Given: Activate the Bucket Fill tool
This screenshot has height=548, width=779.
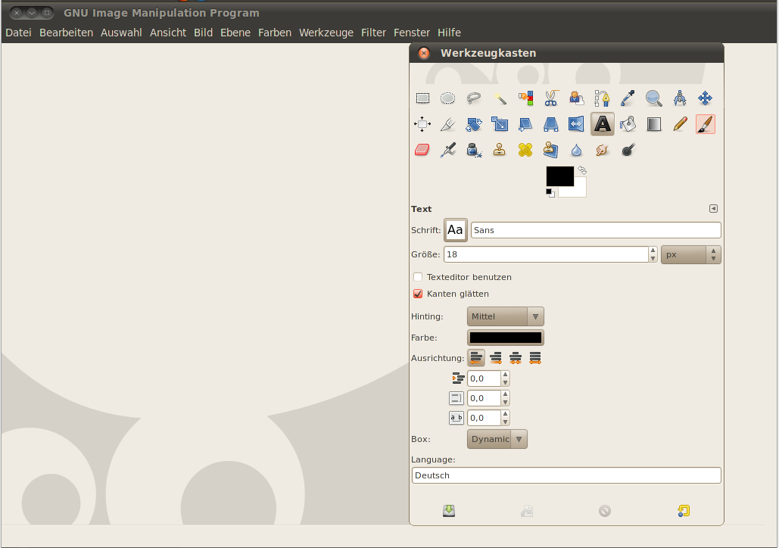Looking at the screenshot, I should click(x=628, y=124).
